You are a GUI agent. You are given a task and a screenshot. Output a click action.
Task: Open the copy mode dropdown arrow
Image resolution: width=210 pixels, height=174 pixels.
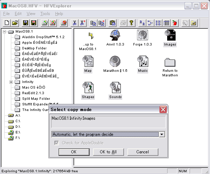tap(162, 134)
